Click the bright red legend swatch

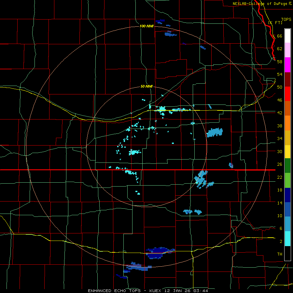tap(287, 94)
